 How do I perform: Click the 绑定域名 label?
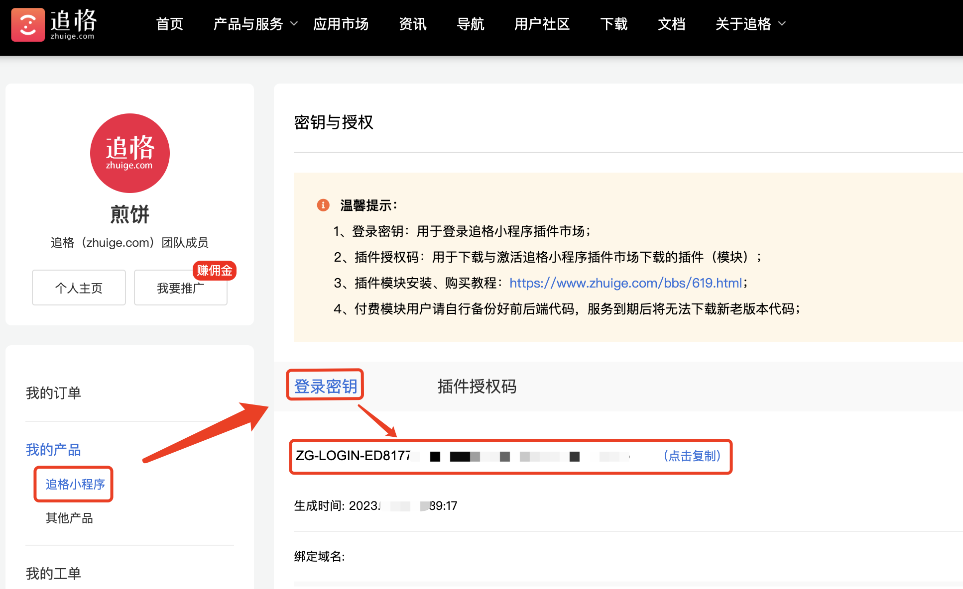click(319, 556)
